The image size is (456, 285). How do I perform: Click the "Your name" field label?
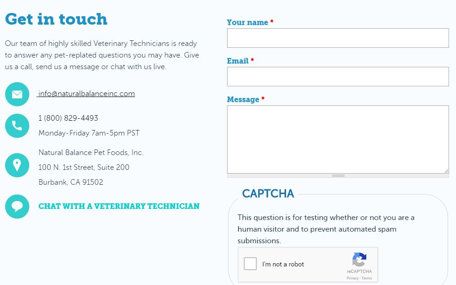click(x=248, y=22)
